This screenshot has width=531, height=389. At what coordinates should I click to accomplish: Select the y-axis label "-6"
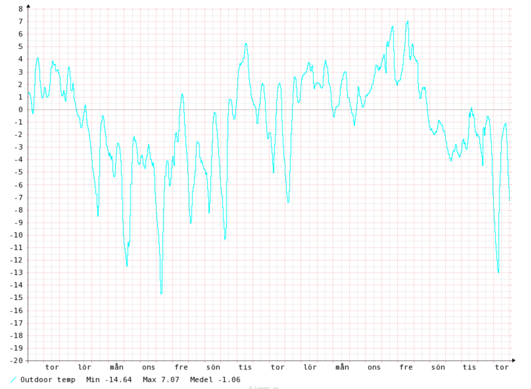coord(18,185)
